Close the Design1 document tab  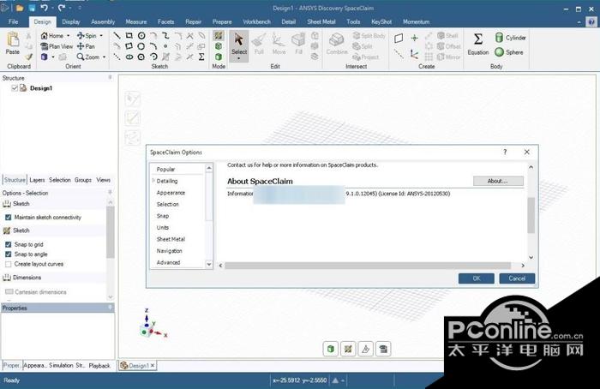point(153,366)
